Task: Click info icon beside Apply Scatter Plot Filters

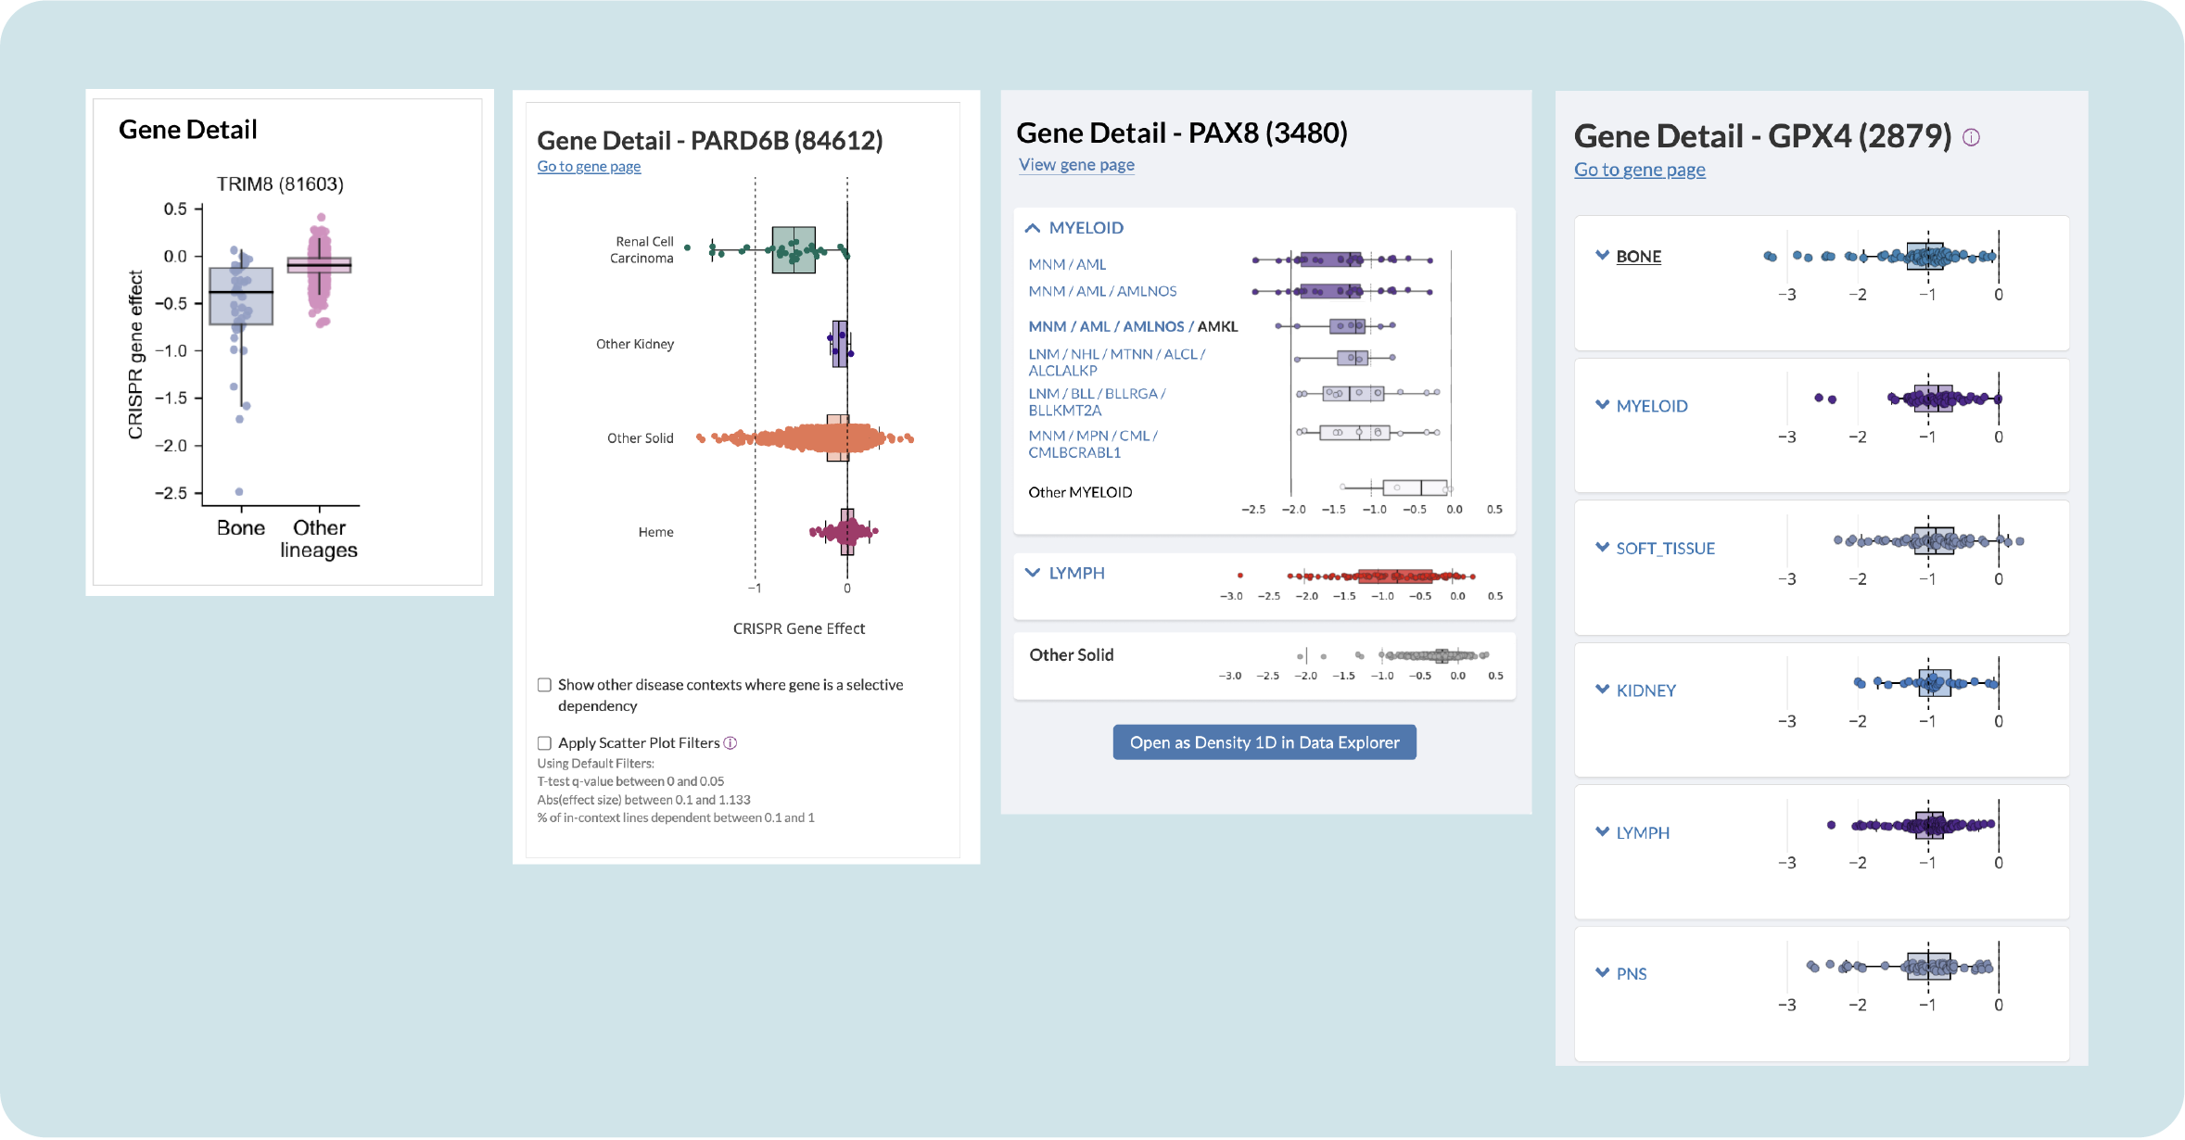Action: click(730, 743)
